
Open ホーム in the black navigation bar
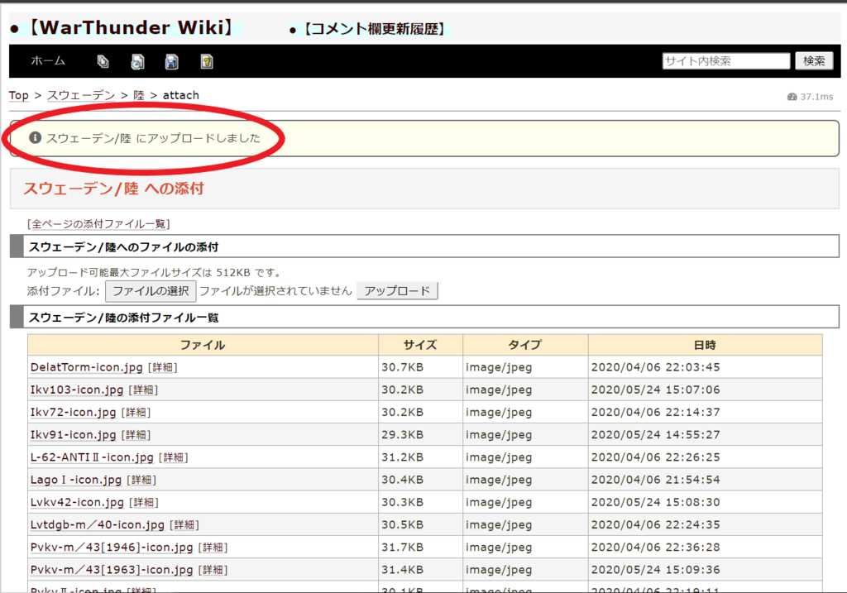tap(48, 61)
